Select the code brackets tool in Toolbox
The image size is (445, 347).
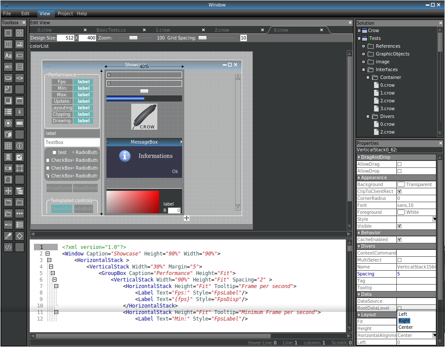[x=8, y=247]
